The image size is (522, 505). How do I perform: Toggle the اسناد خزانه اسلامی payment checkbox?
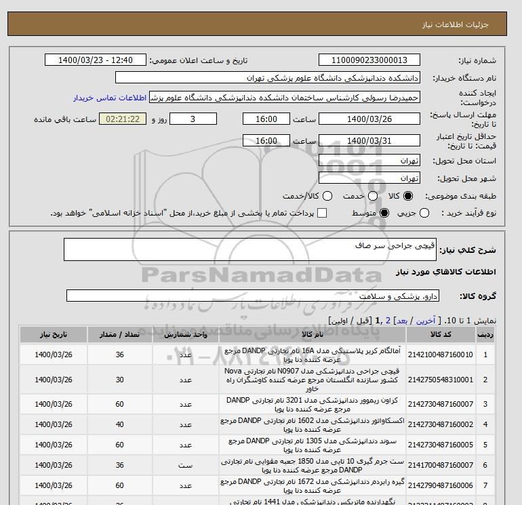[322, 213]
